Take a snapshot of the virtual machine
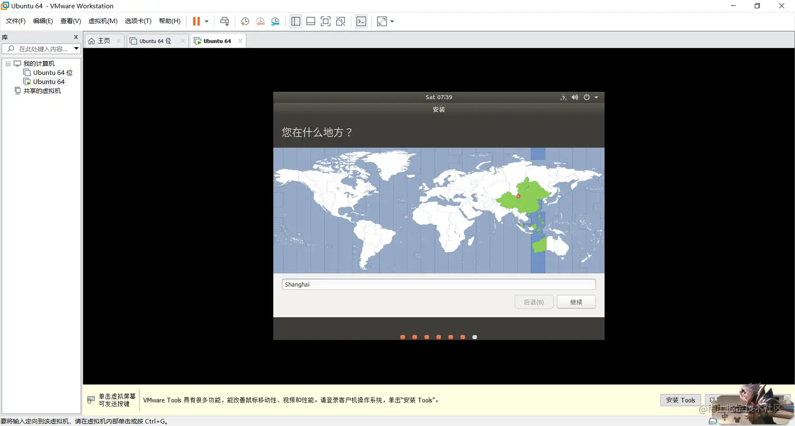 point(245,21)
